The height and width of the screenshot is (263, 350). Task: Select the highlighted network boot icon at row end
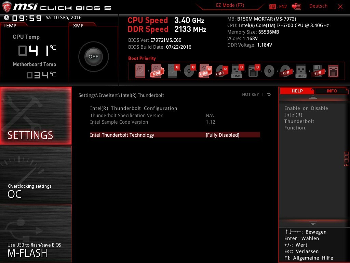pos(333,71)
